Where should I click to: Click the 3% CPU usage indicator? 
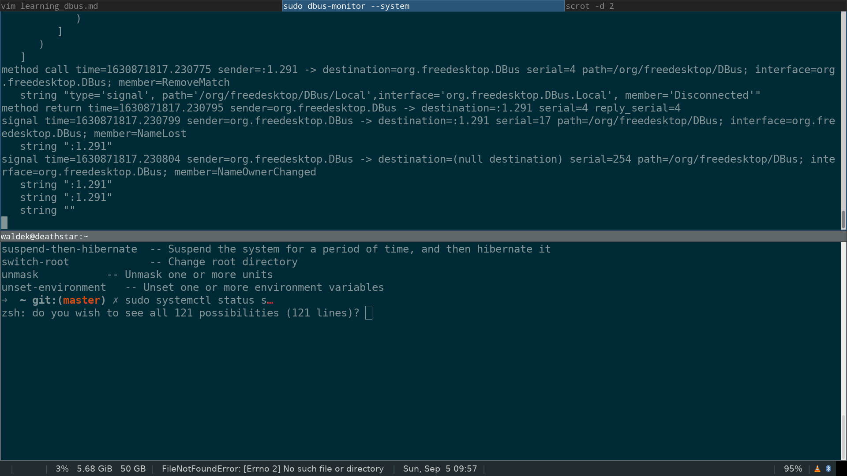[x=62, y=469]
